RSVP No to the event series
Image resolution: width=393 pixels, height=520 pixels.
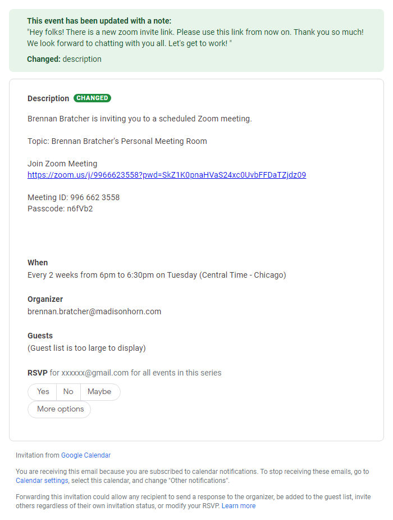68,392
